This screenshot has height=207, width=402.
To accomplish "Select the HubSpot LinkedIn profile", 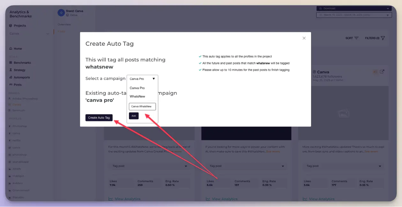I will (x=17, y=176).
